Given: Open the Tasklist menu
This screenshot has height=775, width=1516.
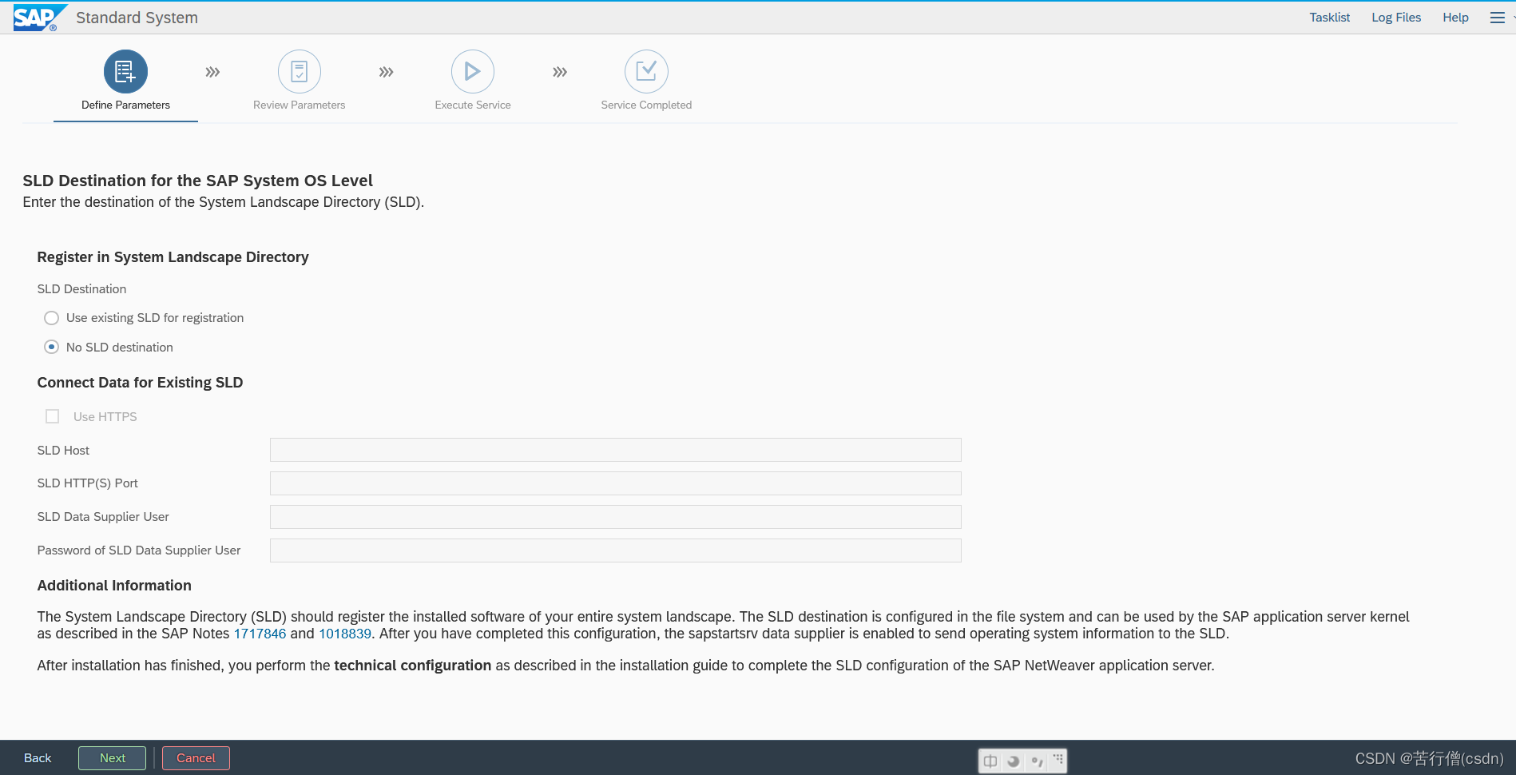Looking at the screenshot, I should [1330, 18].
